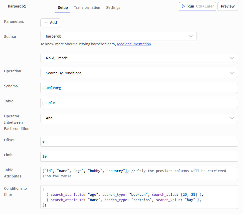Click into the Limit input field

(139, 157)
